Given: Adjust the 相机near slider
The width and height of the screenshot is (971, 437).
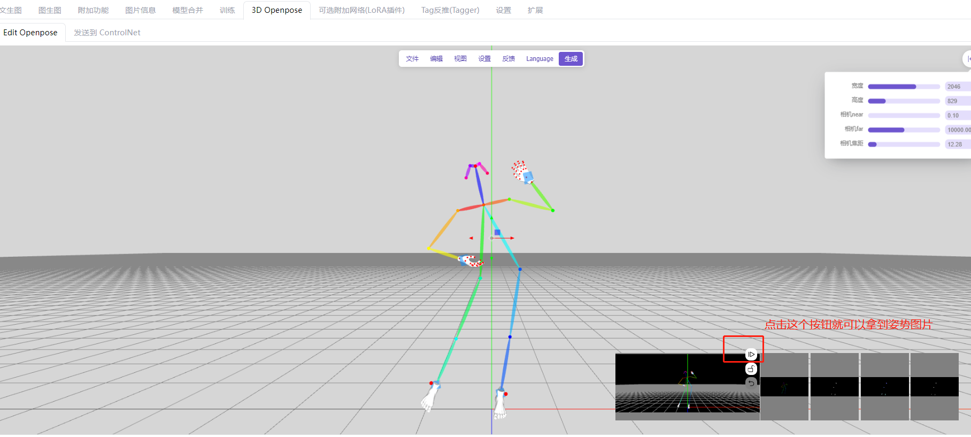Looking at the screenshot, I should point(904,116).
